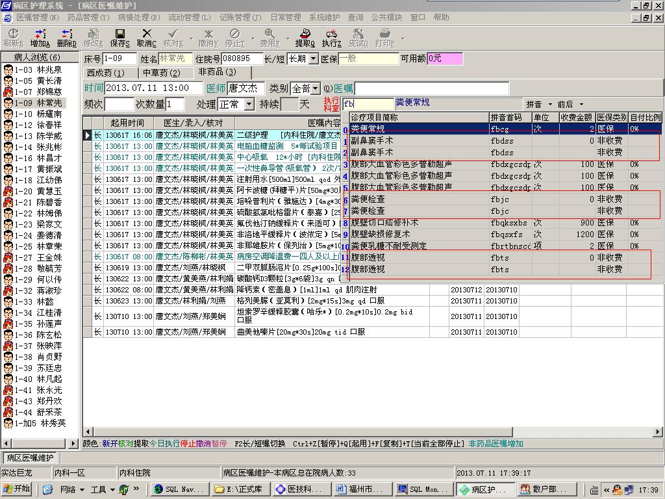Expand arrow next to 费用 button
Image resolution: width=665 pixels, height=499 pixels.
pos(288,39)
